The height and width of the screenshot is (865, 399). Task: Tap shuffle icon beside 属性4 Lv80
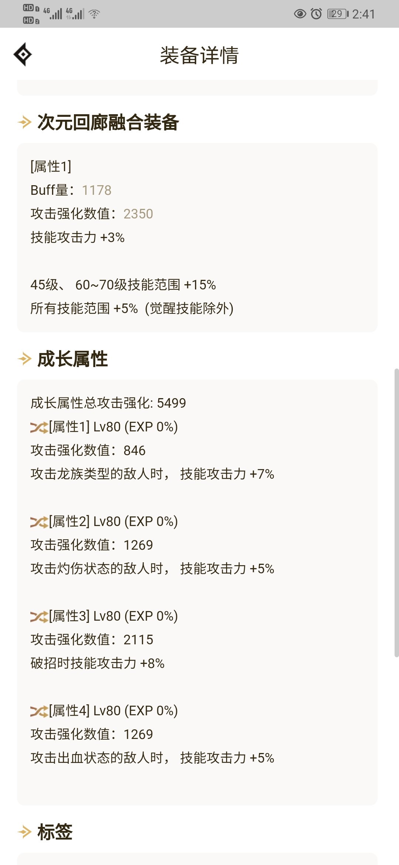pos(39,711)
